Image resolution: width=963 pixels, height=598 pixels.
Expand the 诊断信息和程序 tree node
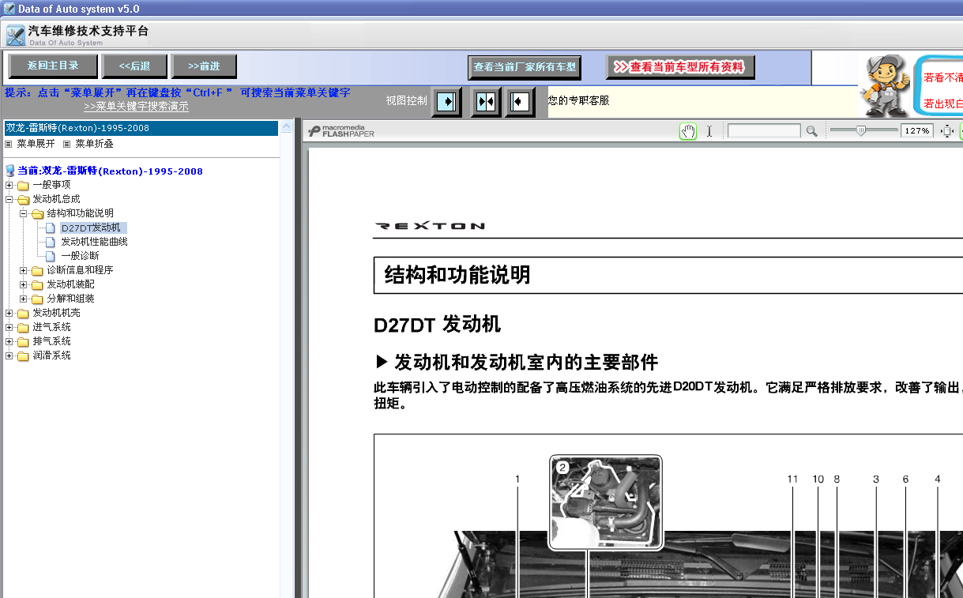click(x=23, y=270)
